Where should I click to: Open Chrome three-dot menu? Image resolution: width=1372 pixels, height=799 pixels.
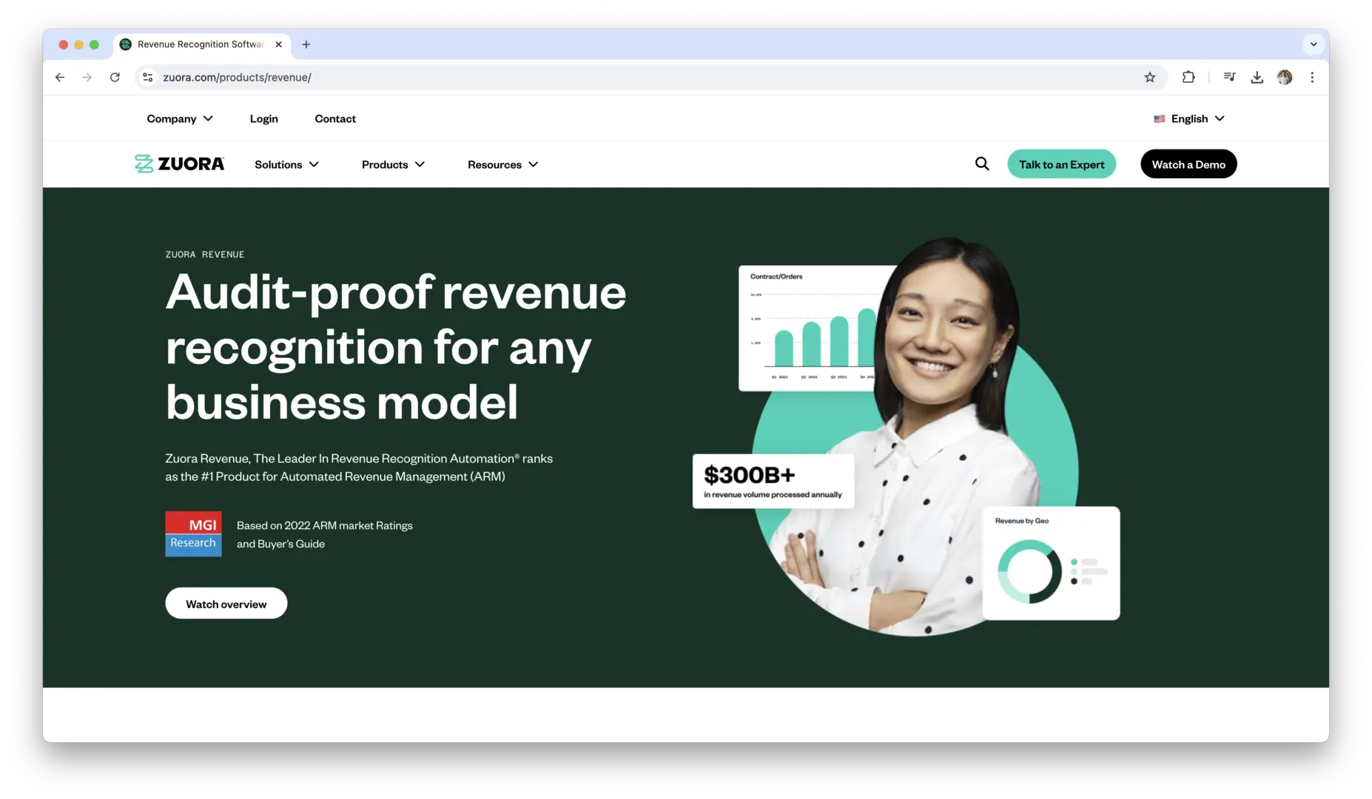click(1312, 77)
